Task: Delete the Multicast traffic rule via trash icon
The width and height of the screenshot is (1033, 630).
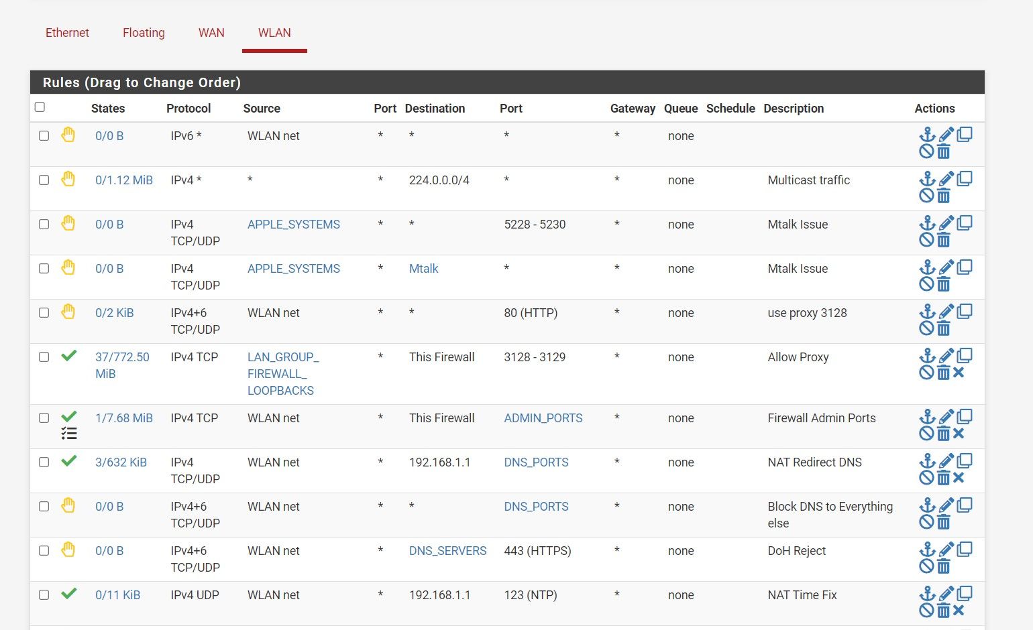Action: pos(944,196)
